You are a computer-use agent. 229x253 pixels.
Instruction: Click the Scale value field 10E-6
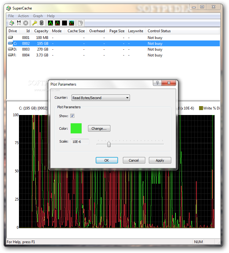pyautogui.click(x=79, y=142)
